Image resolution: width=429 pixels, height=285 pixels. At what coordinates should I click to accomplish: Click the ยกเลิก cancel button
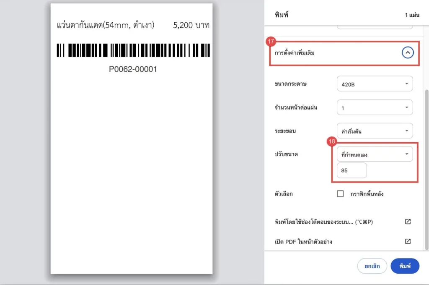pyautogui.click(x=372, y=266)
